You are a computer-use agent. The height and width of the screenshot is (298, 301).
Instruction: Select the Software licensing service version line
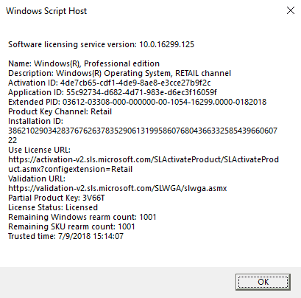pos(101,44)
